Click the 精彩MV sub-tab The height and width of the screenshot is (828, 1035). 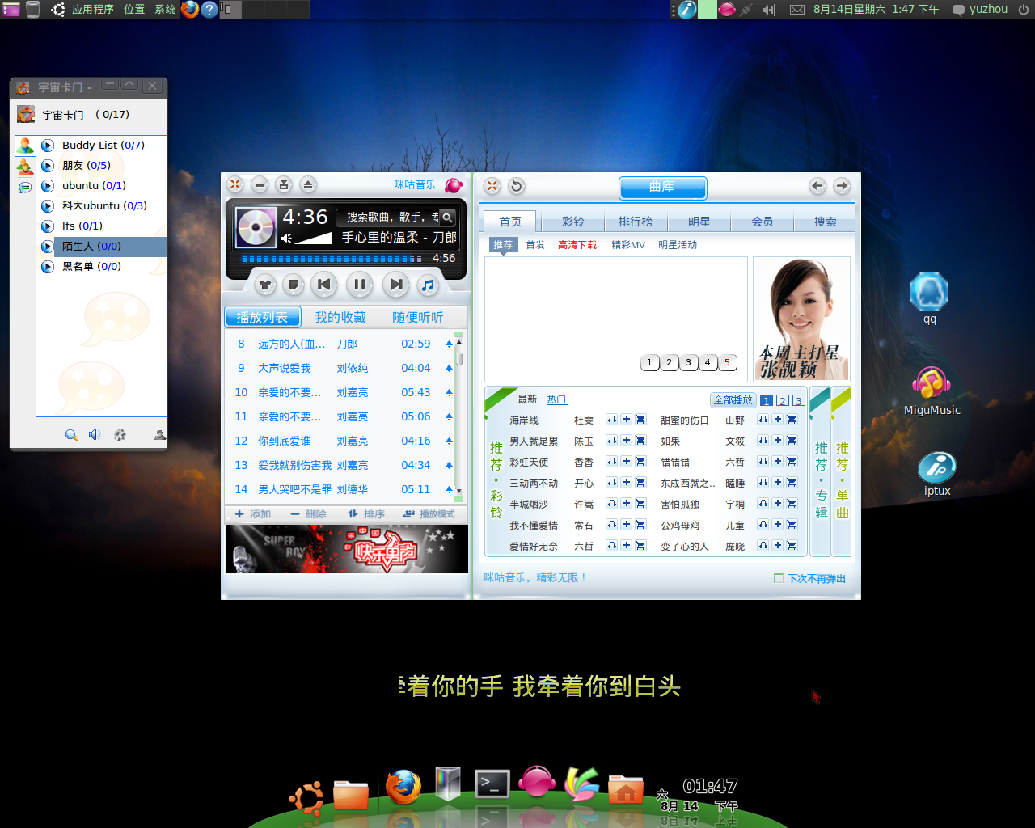point(628,245)
